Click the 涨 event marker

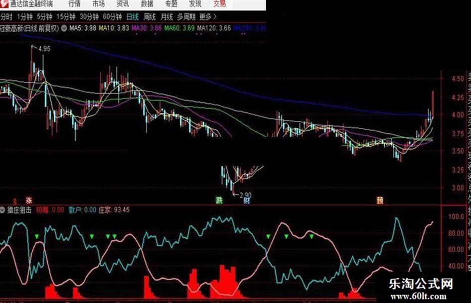click(29, 201)
